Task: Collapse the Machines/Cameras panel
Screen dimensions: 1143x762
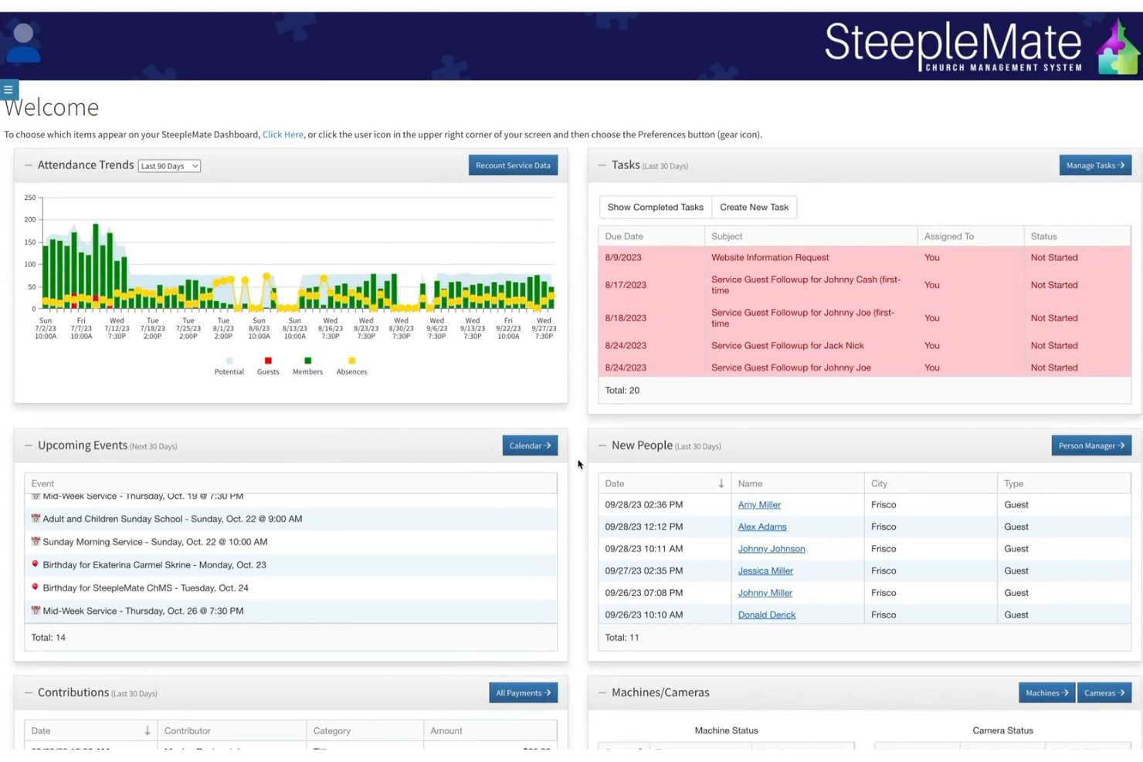Action: pyautogui.click(x=602, y=693)
